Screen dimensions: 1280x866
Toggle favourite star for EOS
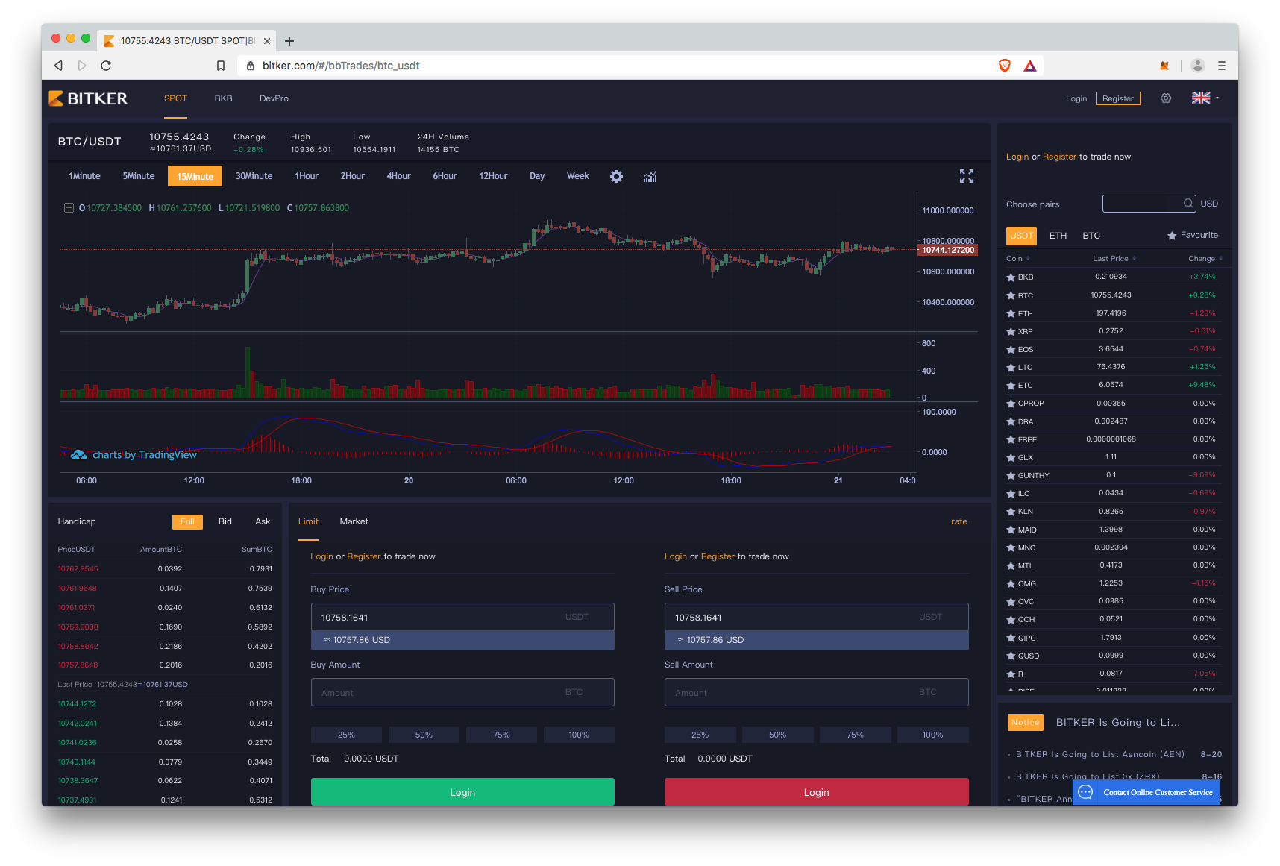point(1011,349)
